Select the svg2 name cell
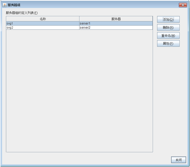The width and height of the screenshot is (190, 167). [x=43, y=28]
